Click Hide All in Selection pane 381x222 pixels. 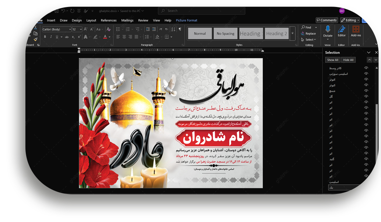pyautogui.click(x=348, y=60)
